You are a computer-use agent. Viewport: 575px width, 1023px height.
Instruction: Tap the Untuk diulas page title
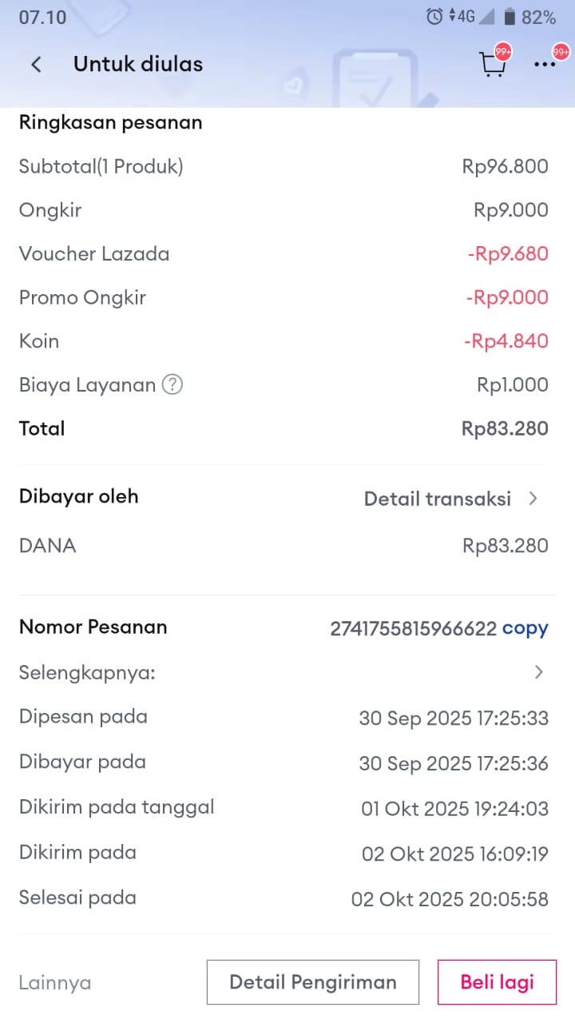point(138,64)
